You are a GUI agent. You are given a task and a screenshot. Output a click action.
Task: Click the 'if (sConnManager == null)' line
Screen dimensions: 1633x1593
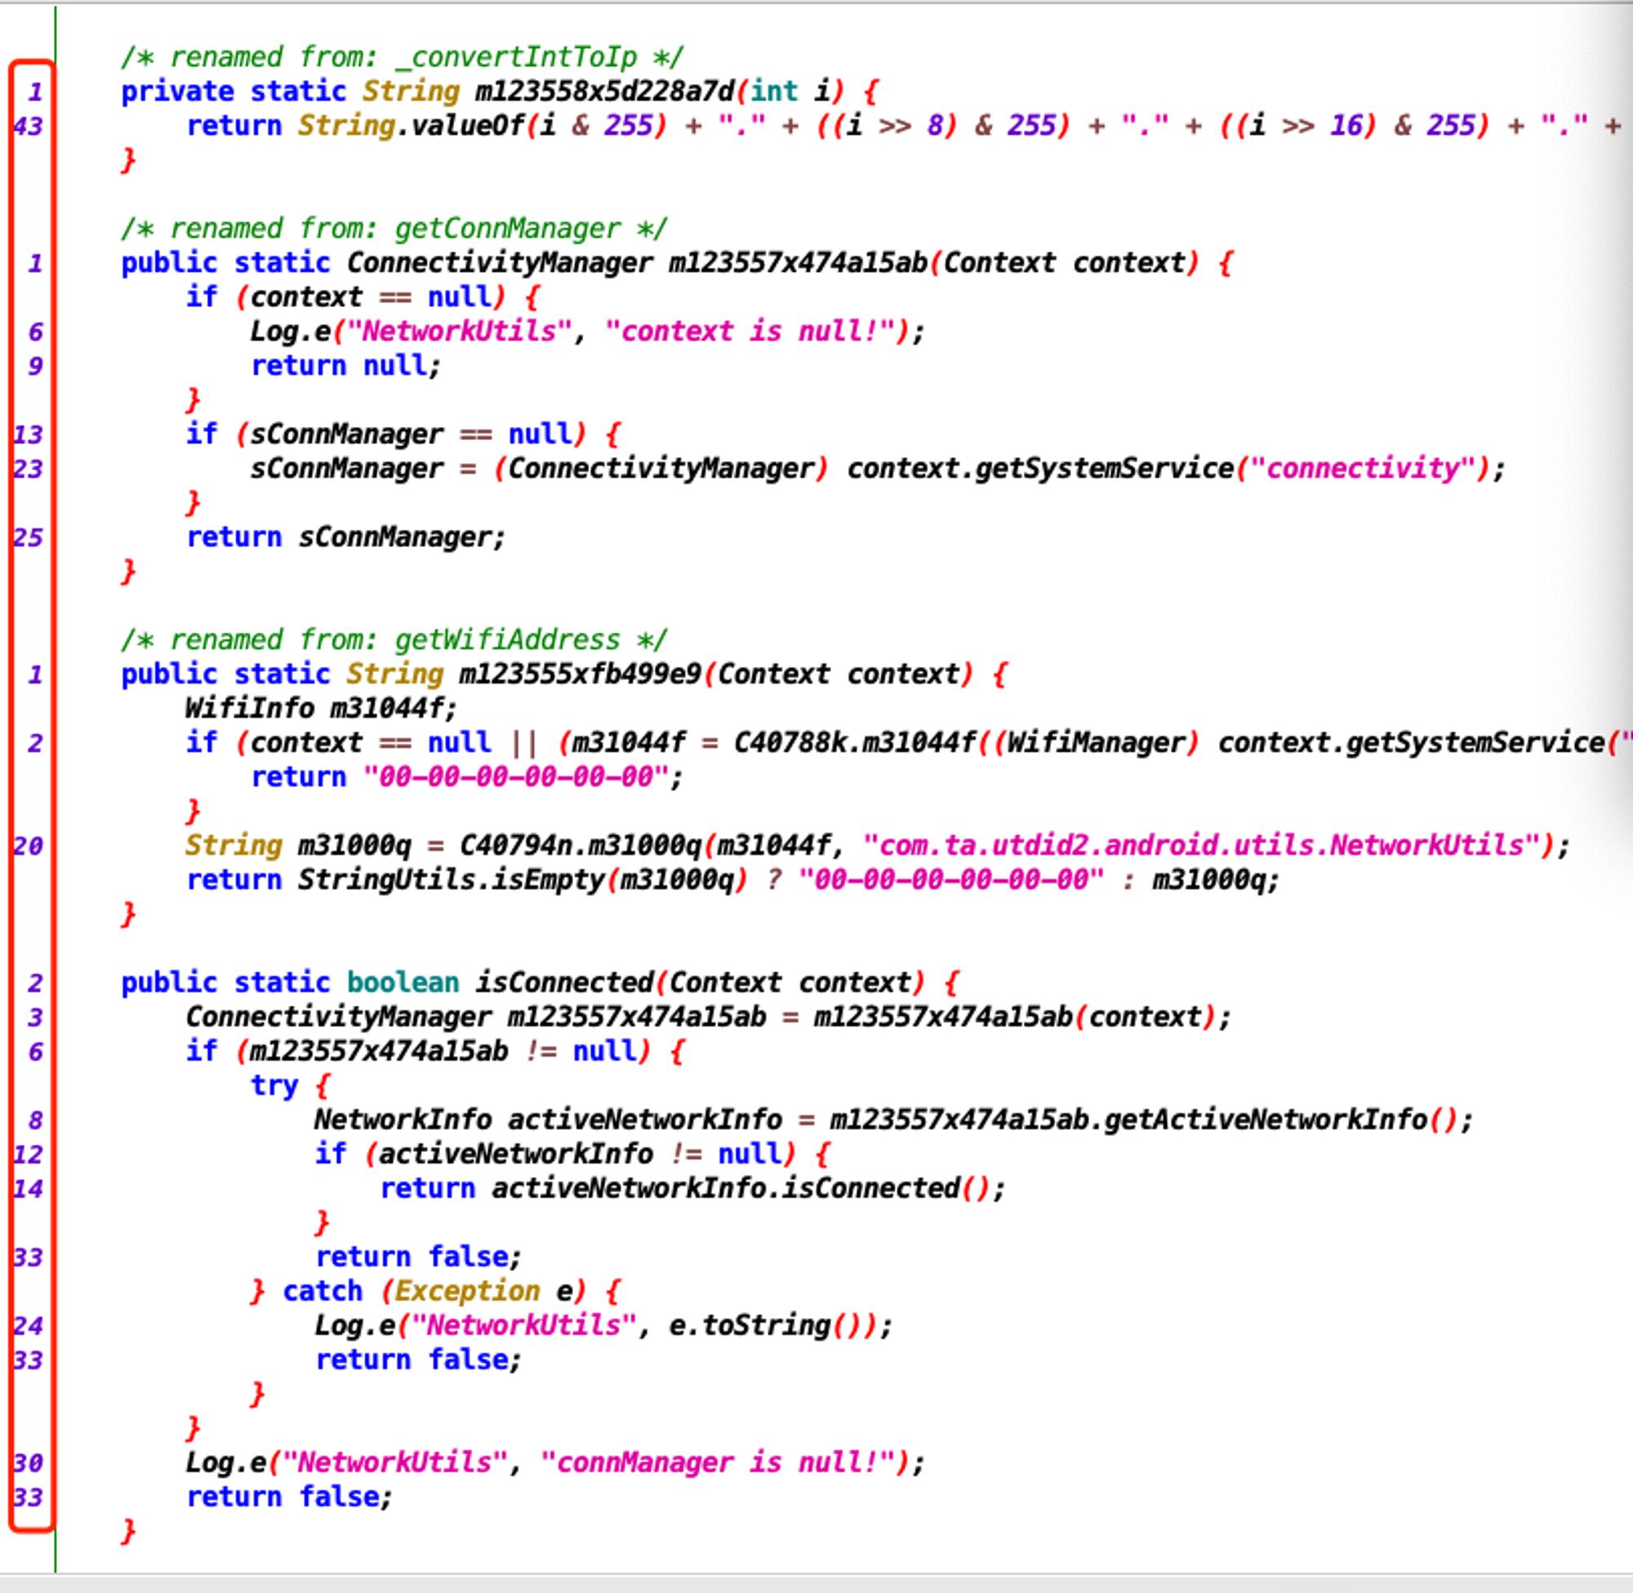[403, 434]
